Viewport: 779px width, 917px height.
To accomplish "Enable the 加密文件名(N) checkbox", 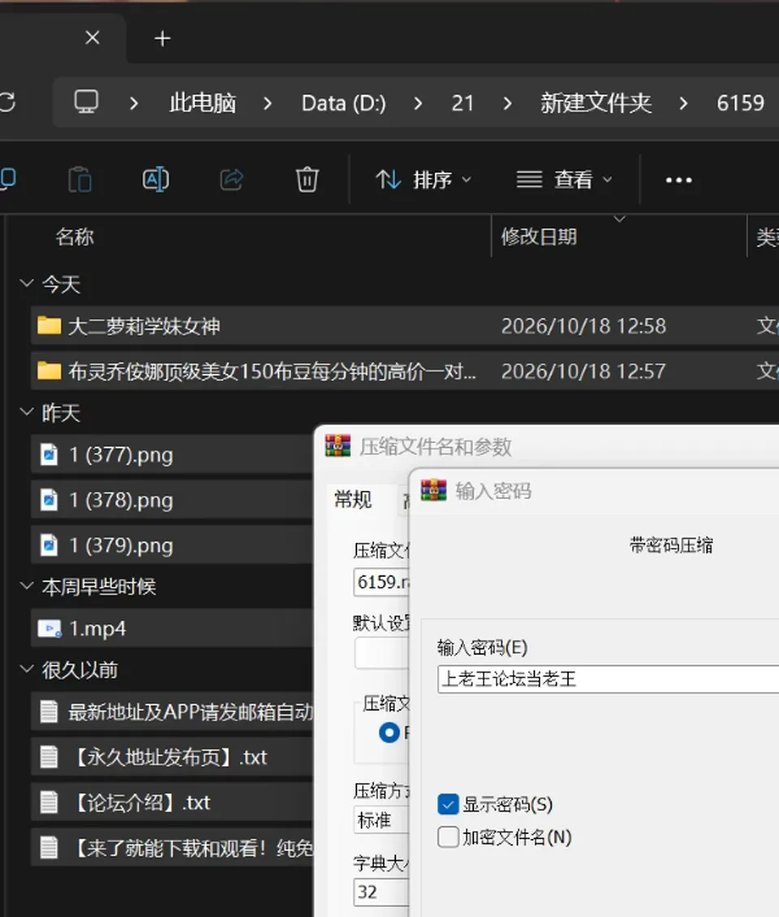I will click(448, 837).
